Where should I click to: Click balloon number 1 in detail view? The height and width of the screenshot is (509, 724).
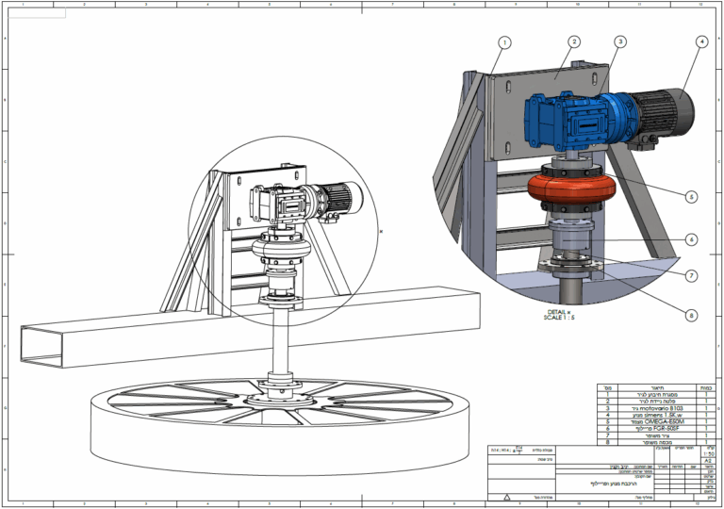click(505, 42)
